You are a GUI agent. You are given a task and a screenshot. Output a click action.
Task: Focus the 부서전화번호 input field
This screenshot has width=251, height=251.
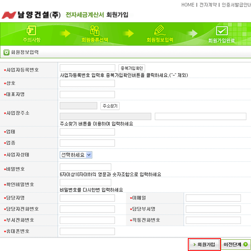[x=87, y=220]
